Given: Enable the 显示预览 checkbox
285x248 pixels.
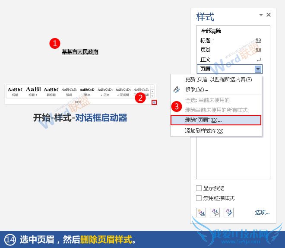Looking at the screenshot, I should (199, 188).
